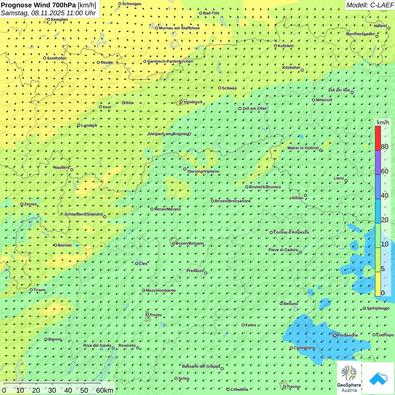Click the Nauders city label
The width and height of the screenshot is (395, 395).
62,167
